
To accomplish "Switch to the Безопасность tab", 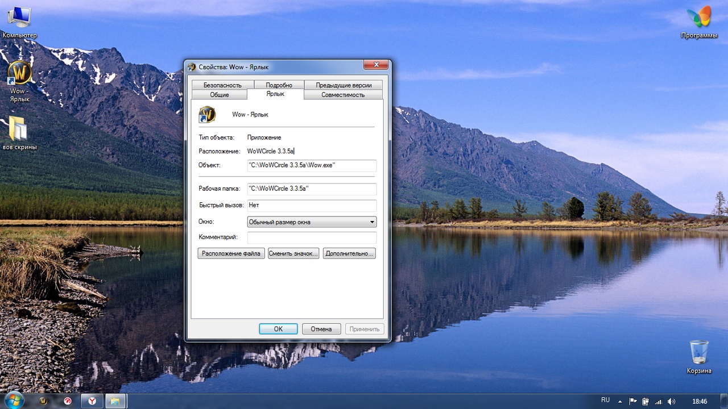I will (218, 85).
